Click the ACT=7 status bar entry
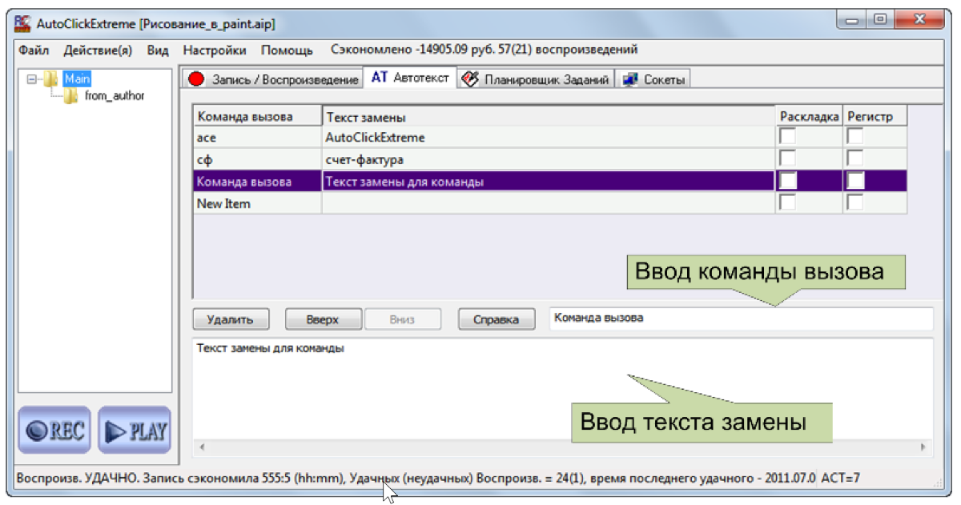This screenshot has height=505, width=961. pyautogui.click(x=841, y=479)
